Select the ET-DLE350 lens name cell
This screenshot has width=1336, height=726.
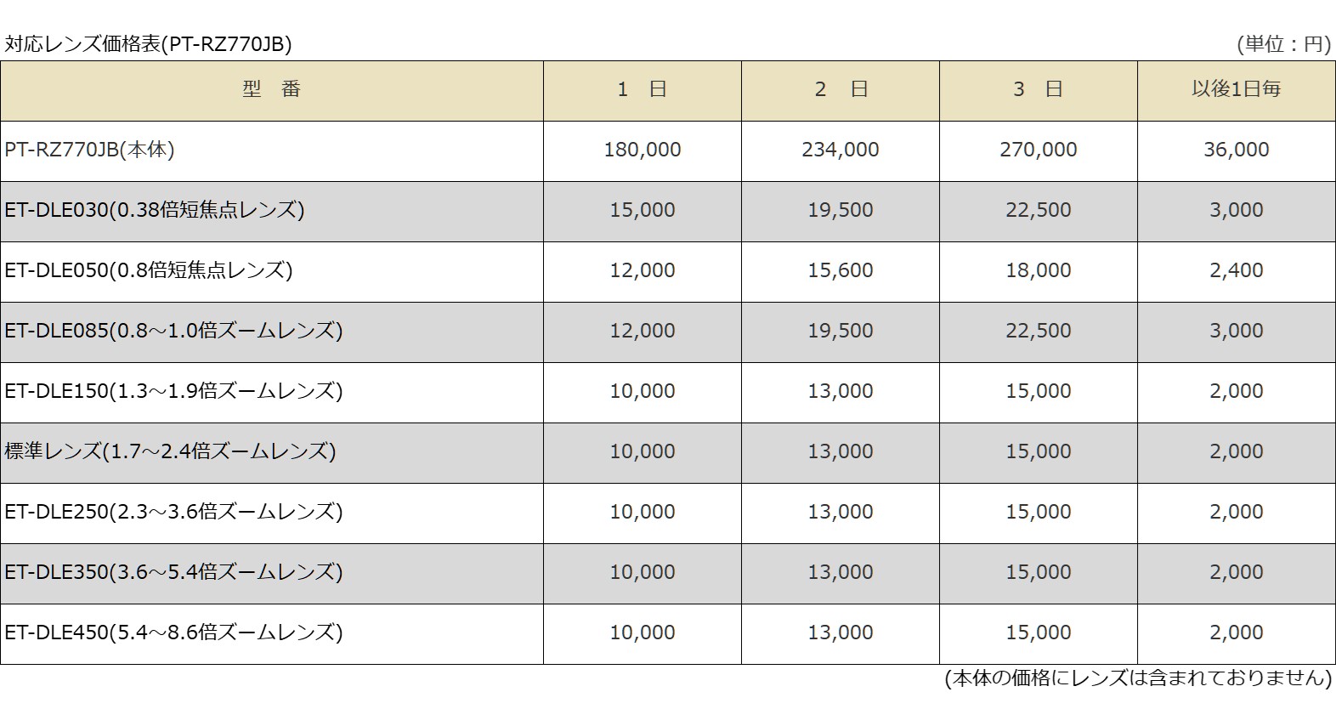pos(272,573)
